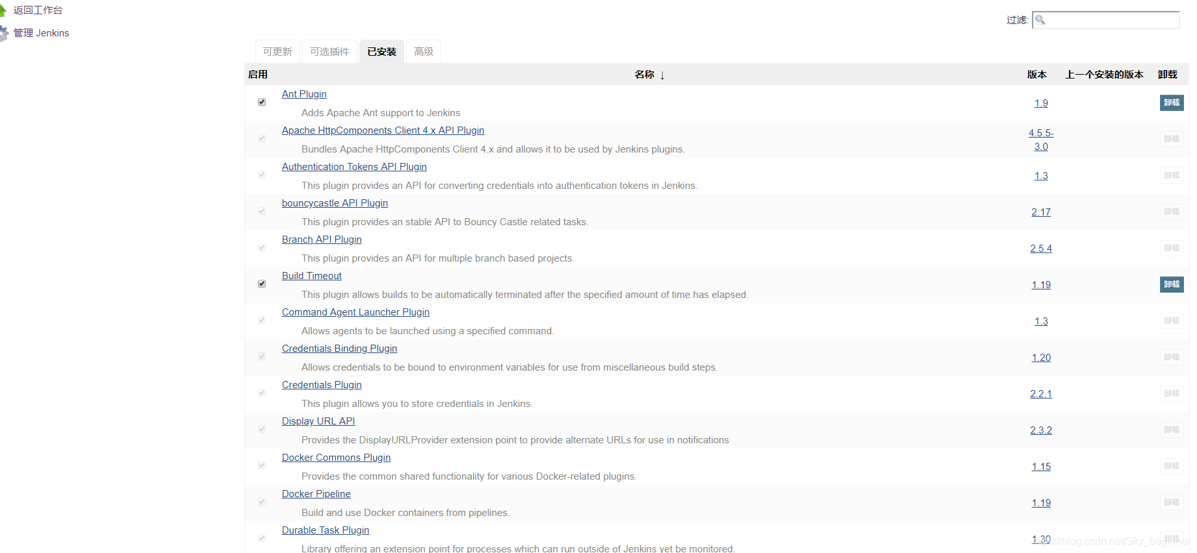Switch to the 可选插件 tab

click(329, 52)
